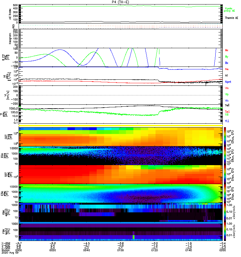The height and width of the screenshot is (257, 241).
Task: Click the blue "Bx" legend label
Action: point(227,63)
